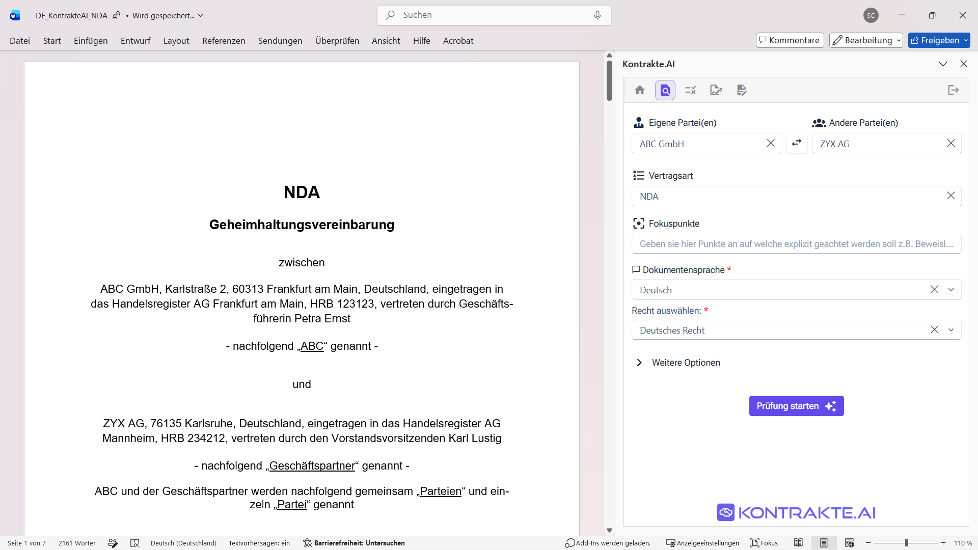Clear the NDA Vertragsart value
This screenshot has height=550, width=978.
pos(951,196)
